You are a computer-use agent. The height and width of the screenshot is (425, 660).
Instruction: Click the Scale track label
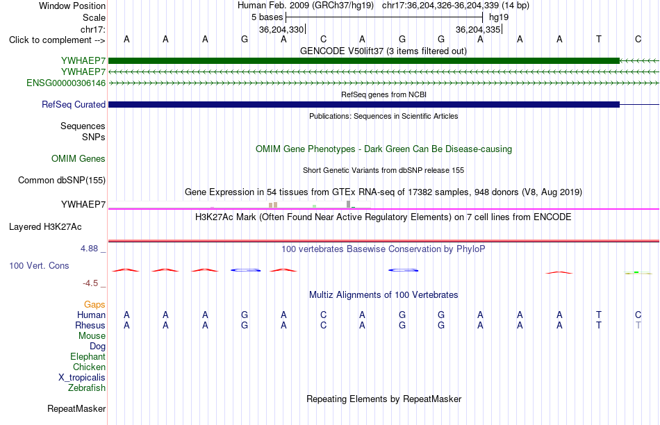coord(94,17)
